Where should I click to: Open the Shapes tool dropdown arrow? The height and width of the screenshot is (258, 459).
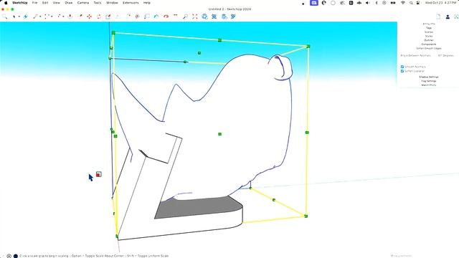(x=64, y=16)
